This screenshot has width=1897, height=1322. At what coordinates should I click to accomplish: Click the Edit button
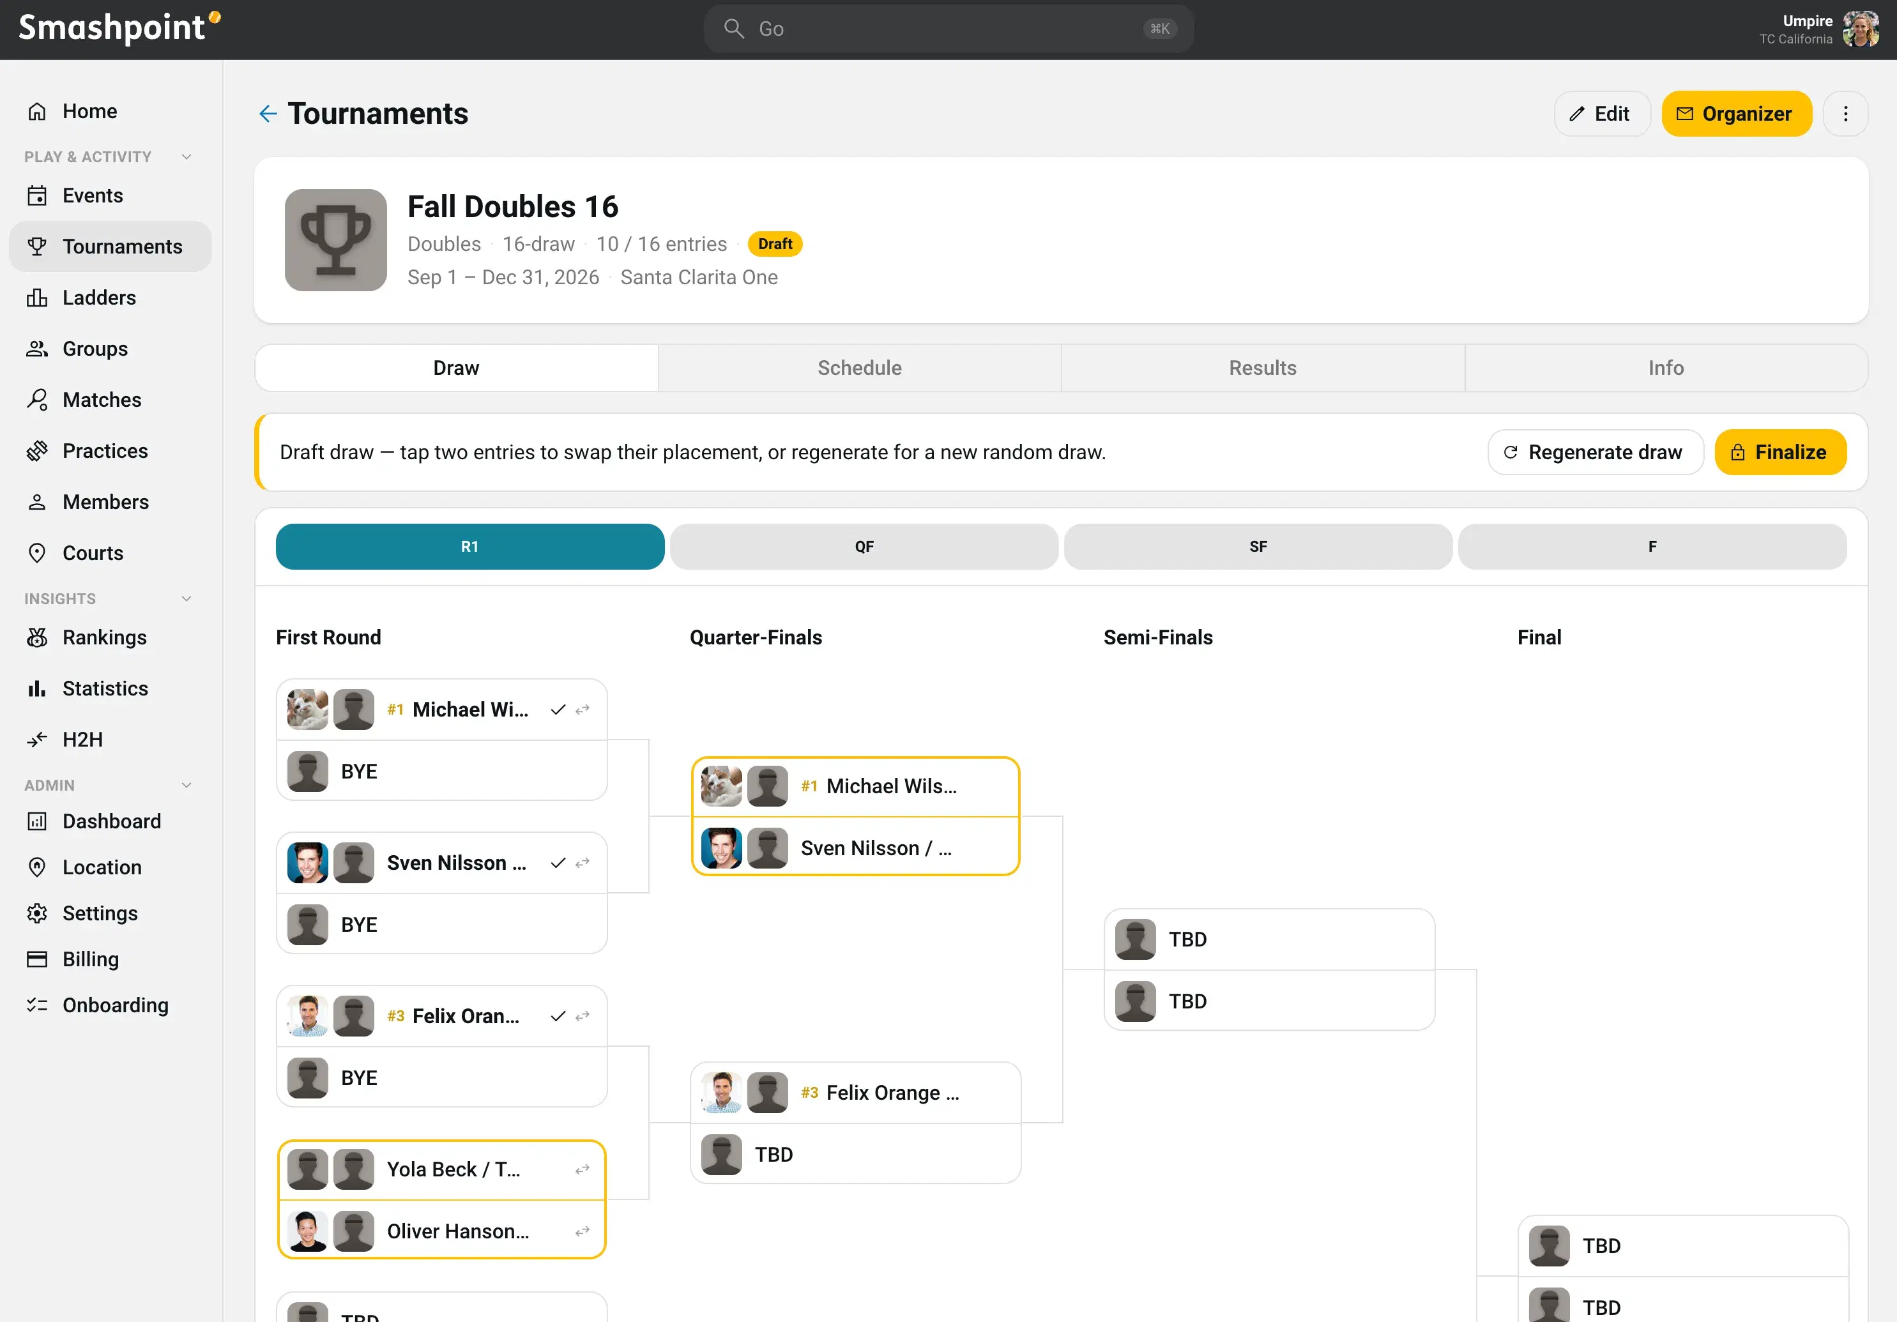(1601, 114)
